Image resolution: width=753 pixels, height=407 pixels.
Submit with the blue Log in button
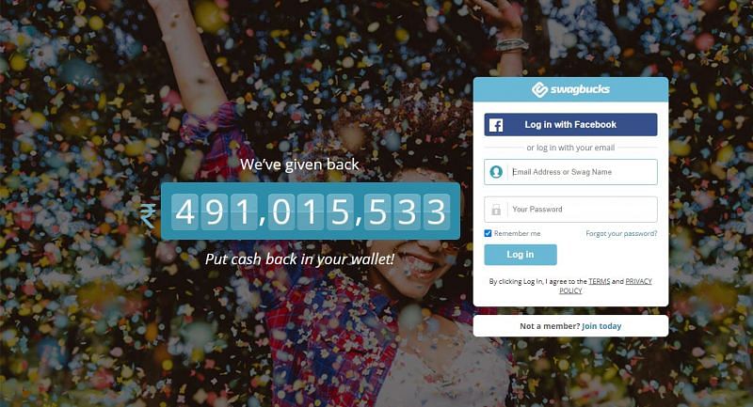[x=521, y=255]
